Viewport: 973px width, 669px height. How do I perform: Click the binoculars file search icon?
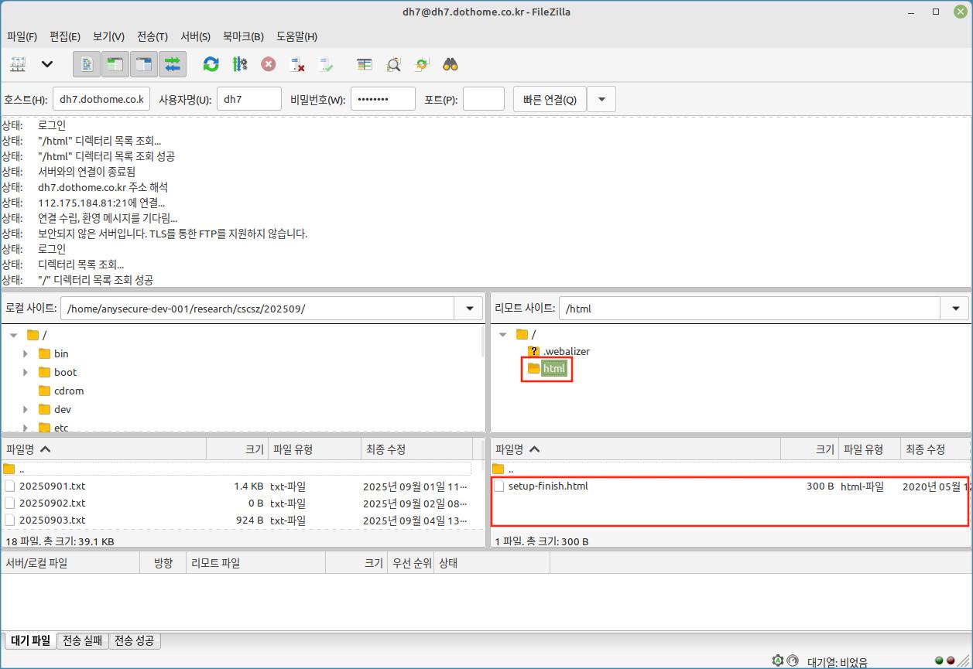[451, 64]
